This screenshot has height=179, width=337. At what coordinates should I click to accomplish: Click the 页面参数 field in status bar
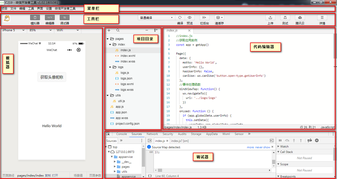click(x=95, y=175)
